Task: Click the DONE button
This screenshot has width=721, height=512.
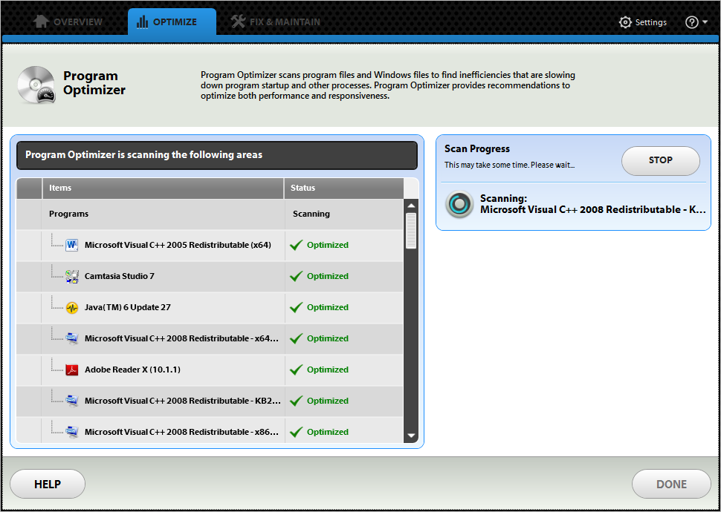Action: point(670,484)
